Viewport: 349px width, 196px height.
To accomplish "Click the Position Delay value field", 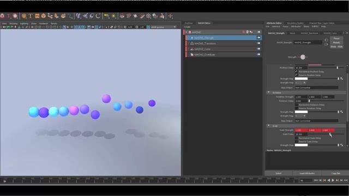I will [x=301, y=68].
